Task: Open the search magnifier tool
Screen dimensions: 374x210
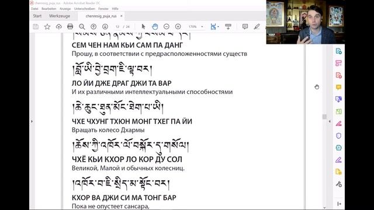Action: [x=82, y=26]
